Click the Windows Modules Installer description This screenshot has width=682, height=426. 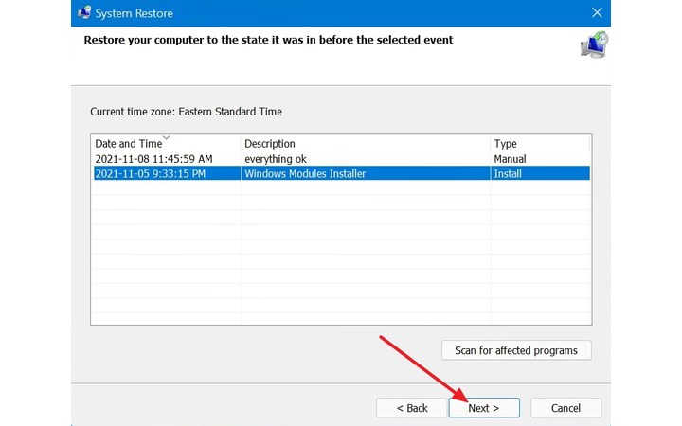[x=305, y=173]
